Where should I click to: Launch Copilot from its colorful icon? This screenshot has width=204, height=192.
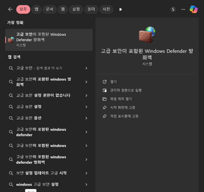pos(194,9)
